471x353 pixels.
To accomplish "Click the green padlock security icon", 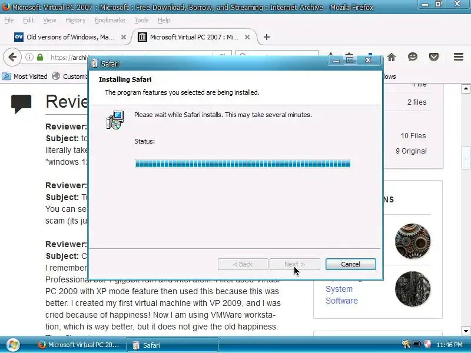I will [40, 57].
